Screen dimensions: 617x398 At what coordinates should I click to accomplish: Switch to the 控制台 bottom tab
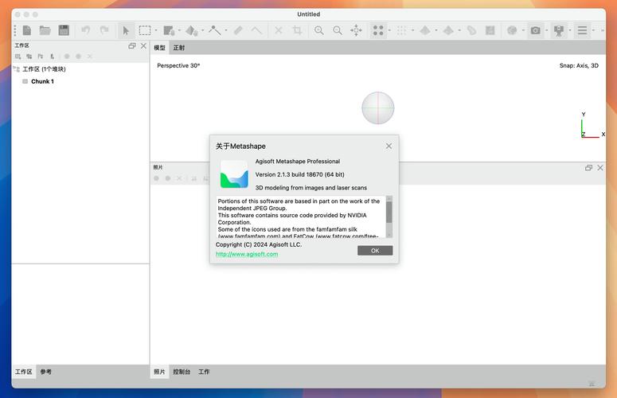182,372
